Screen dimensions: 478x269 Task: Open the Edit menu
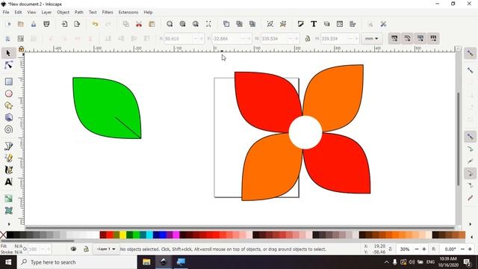pos(18,12)
